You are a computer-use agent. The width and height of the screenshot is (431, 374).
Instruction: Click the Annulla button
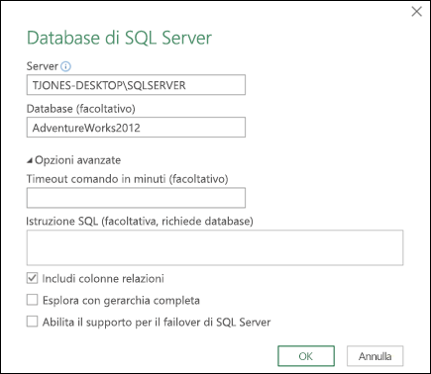(x=375, y=356)
